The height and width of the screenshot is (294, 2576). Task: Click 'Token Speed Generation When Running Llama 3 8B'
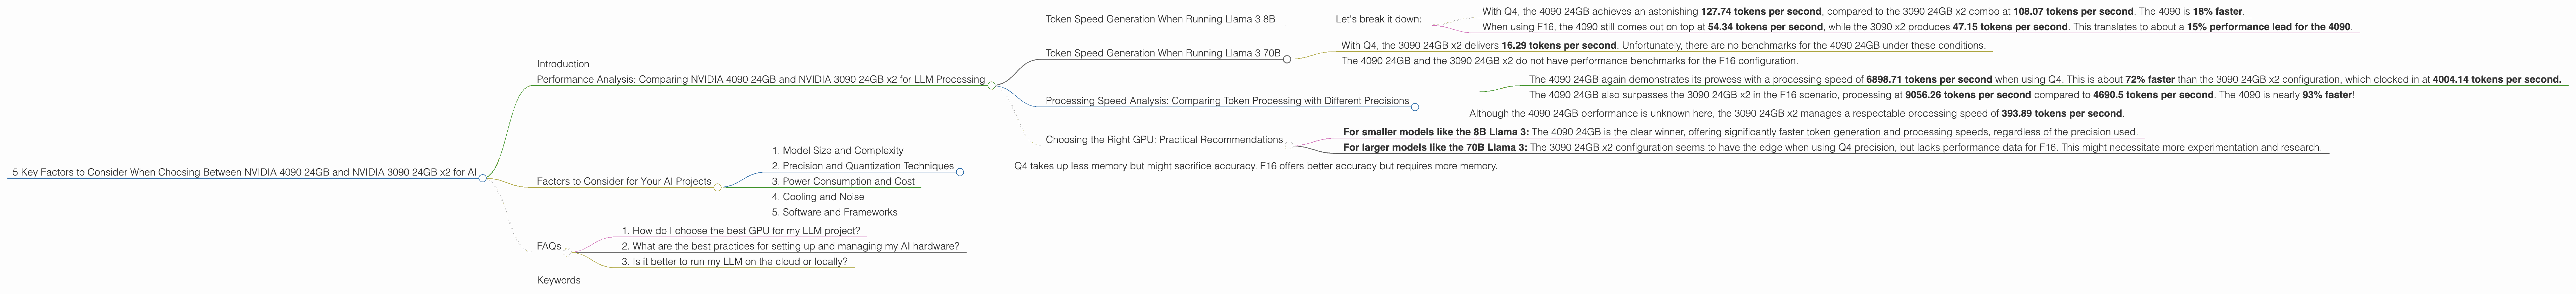point(1160,19)
